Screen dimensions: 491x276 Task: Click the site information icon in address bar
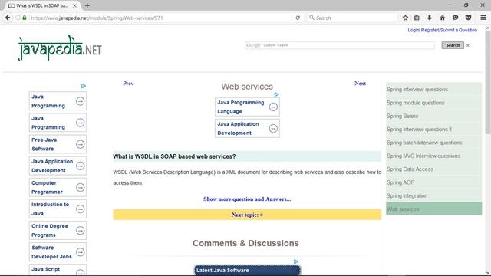pos(18,18)
